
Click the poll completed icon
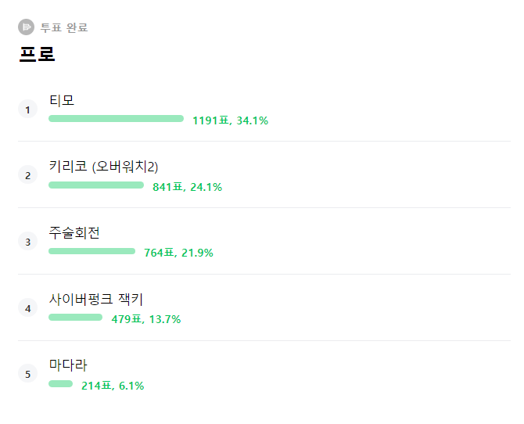(x=27, y=27)
